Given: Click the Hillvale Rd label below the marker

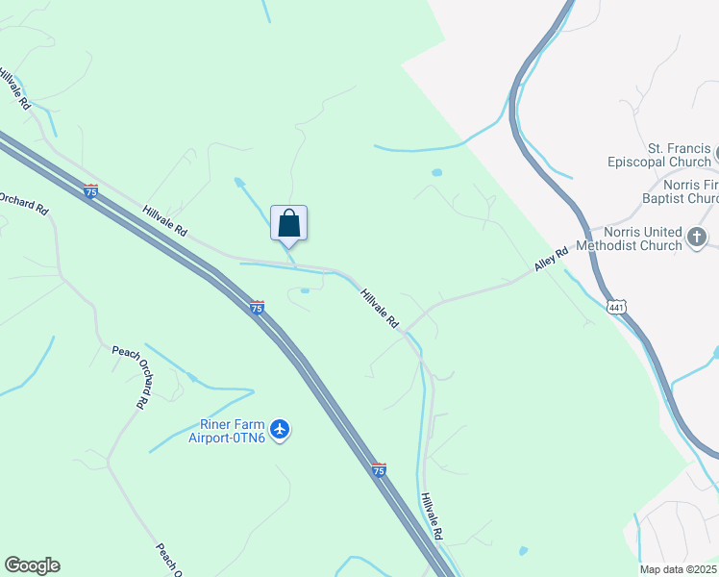Looking at the screenshot, I should pos(380,309).
